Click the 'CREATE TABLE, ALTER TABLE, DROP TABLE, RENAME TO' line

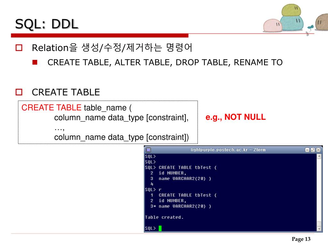tap(165, 62)
